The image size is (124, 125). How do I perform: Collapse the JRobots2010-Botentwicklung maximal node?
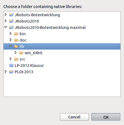6,27
